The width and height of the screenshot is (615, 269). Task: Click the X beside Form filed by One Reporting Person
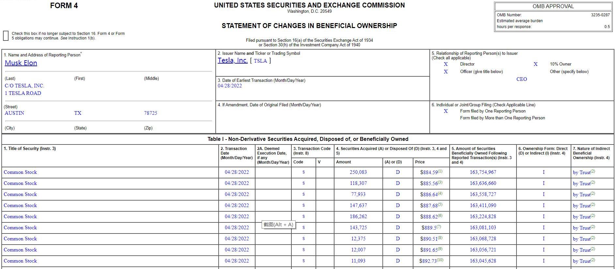(446, 111)
